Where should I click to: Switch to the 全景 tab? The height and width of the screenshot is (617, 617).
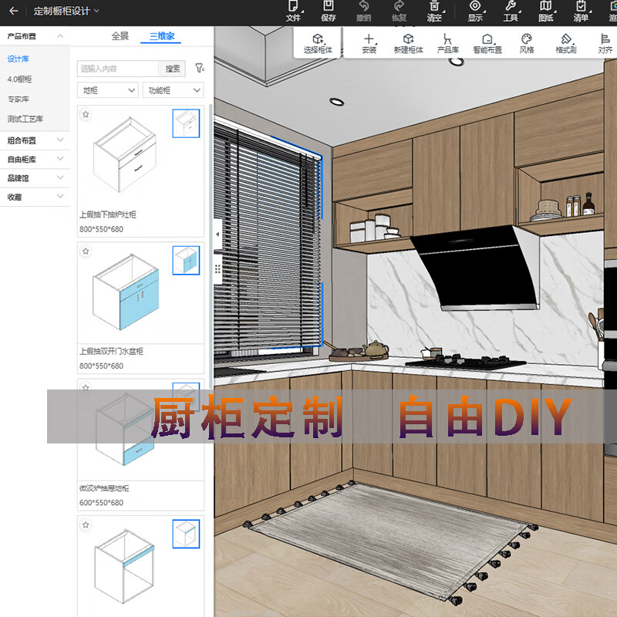click(x=120, y=35)
